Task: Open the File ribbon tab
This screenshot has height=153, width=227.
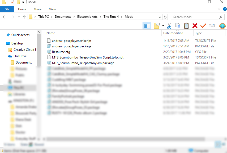Action: point(7,9)
